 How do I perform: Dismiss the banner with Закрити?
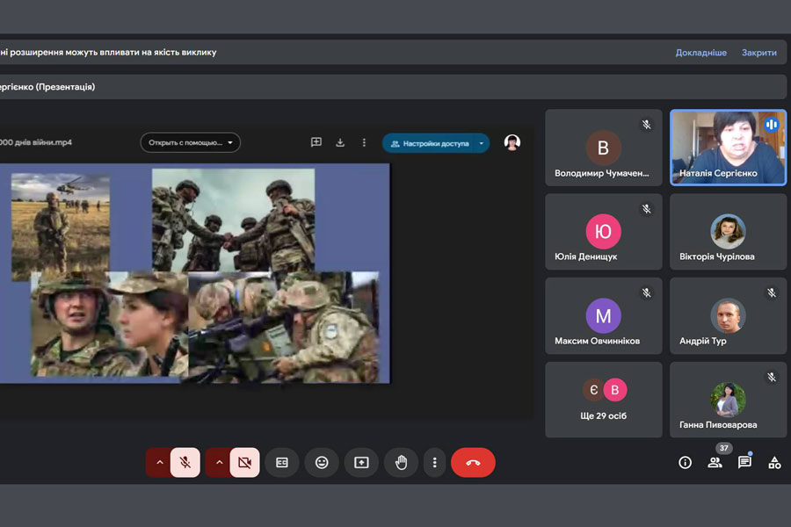[758, 53]
